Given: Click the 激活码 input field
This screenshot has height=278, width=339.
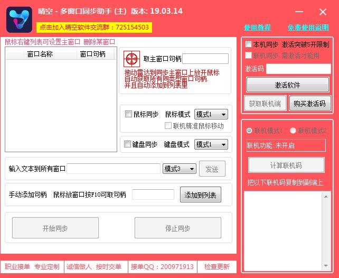Looking at the screenshot, I should [298, 69].
